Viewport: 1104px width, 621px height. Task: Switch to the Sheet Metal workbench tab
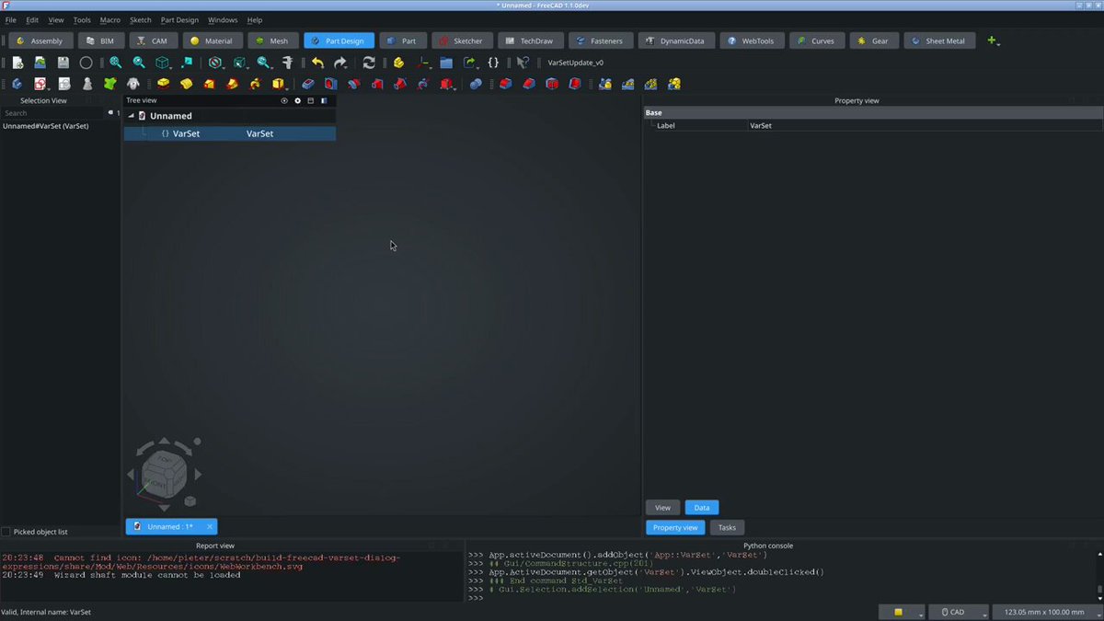[939, 40]
